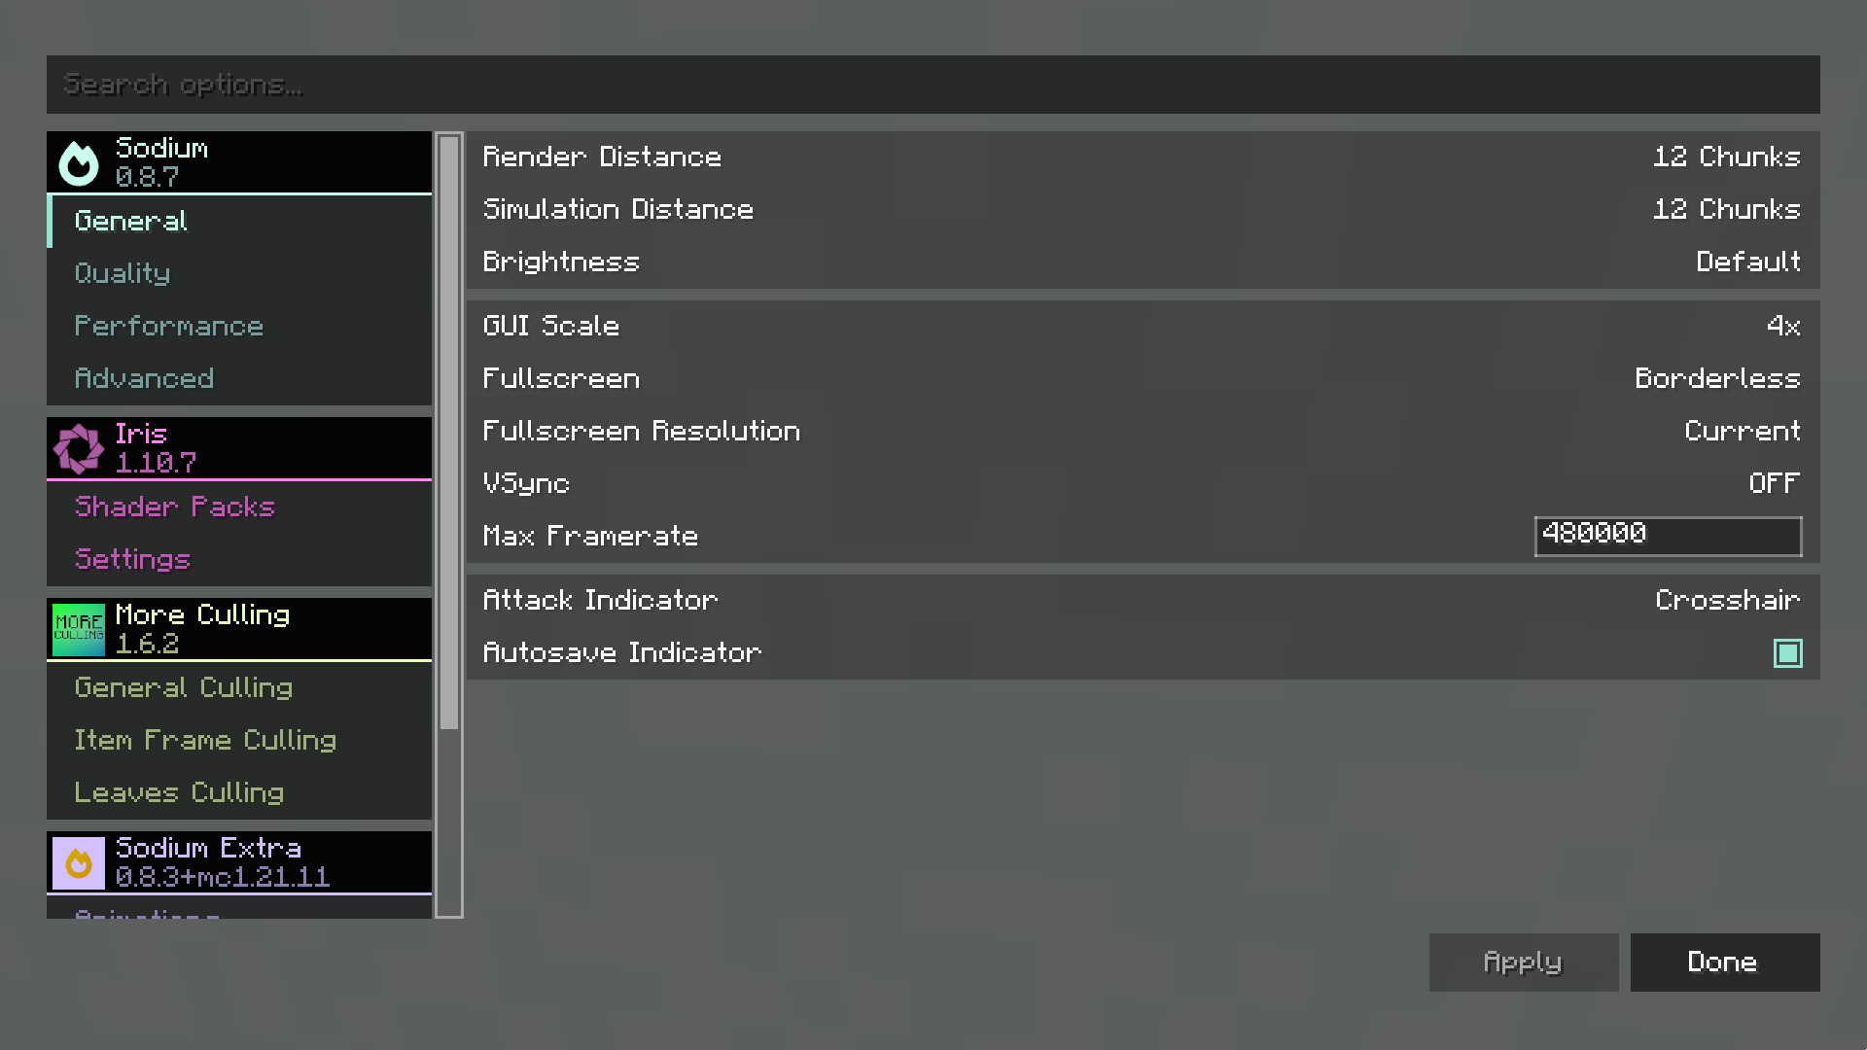This screenshot has width=1867, height=1050.
Task: Click the Sodium Extra flame icon
Action: pos(79,862)
